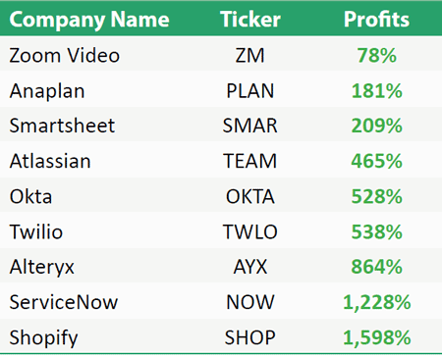Click the PLAN ticker symbol
The width and height of the screenshot is (442, 357).
[x=249, y=91]
